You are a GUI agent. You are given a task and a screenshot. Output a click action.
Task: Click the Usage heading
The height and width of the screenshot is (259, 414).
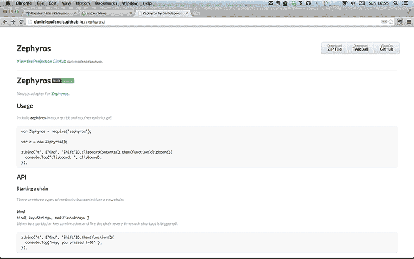(25, 106)
